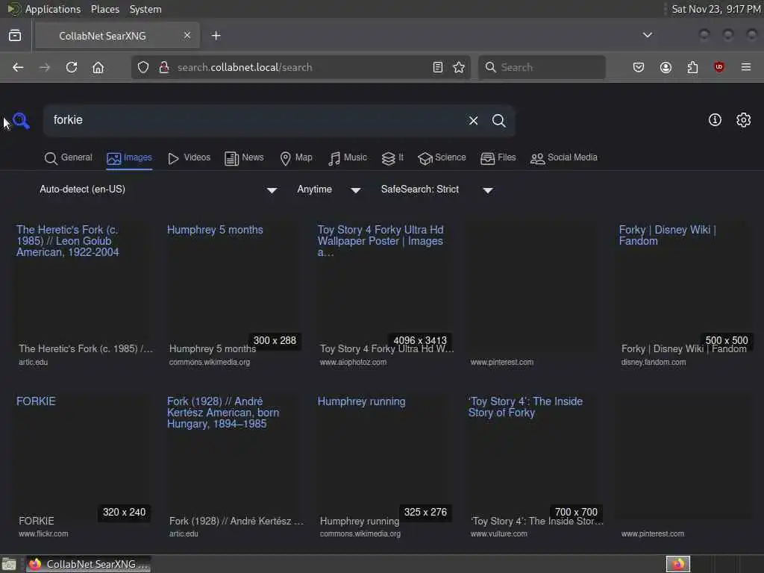
Task: Switch to the Videos category tab
Action: (189, 158)
